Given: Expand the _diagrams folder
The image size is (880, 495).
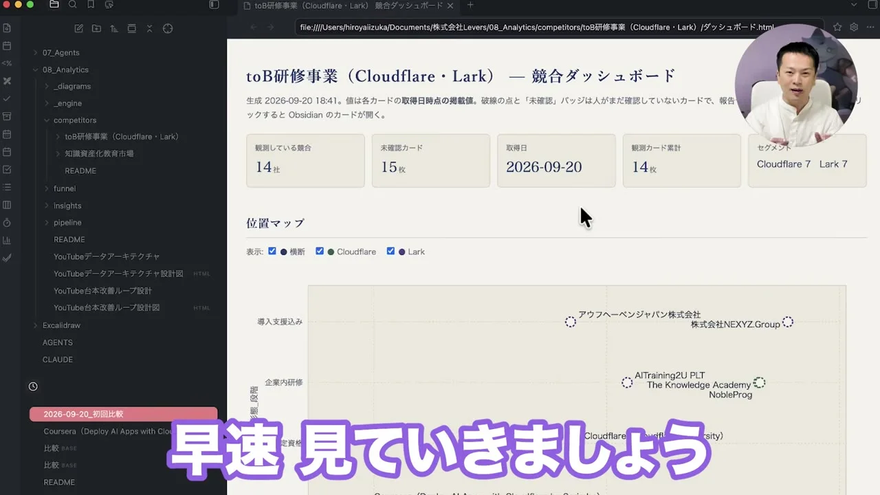Looking at the screenshot, I should (72, 87).
